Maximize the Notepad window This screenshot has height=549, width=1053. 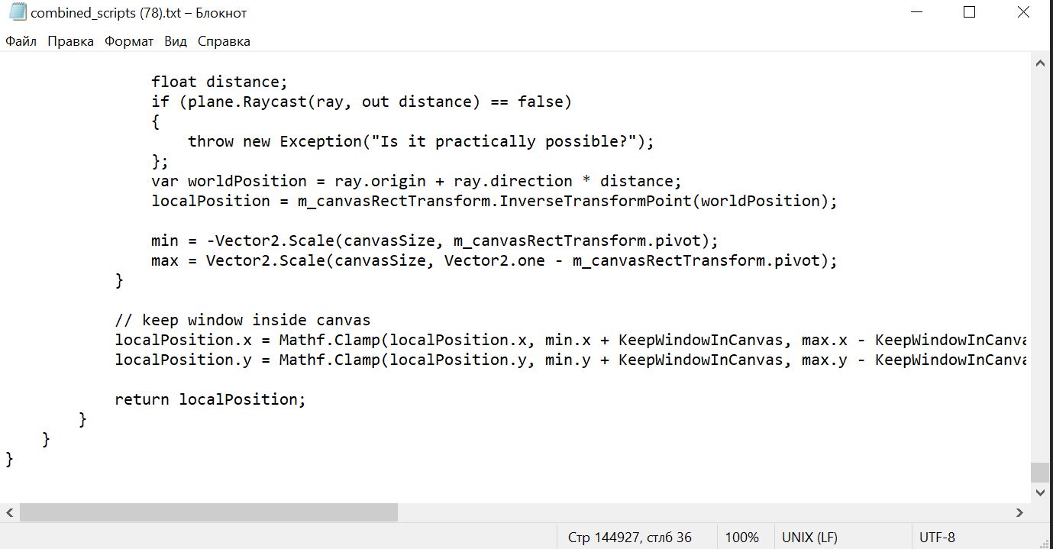click(x=969, y=13)
